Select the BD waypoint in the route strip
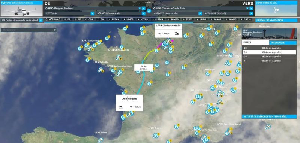 coord(67,19)
